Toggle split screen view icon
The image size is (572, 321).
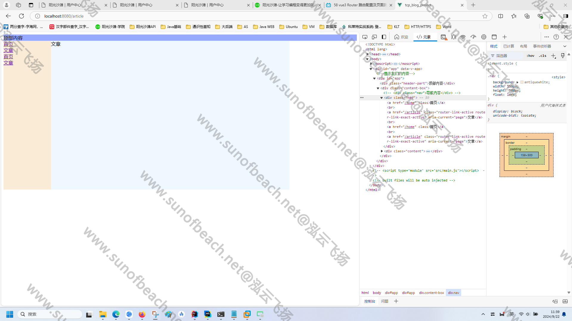(500, 16)
